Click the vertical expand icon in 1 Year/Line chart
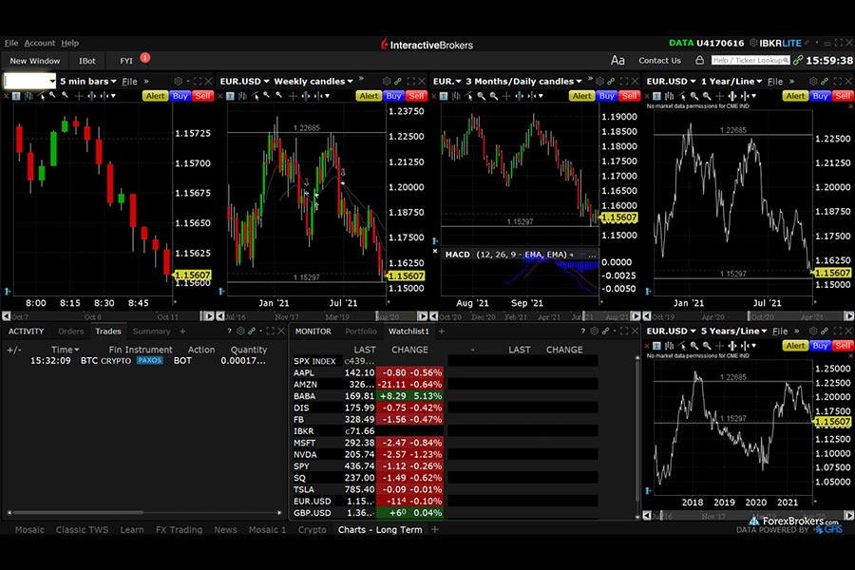Image resolution: width=855 pixels, height=570 pixels. click(732, 96)
